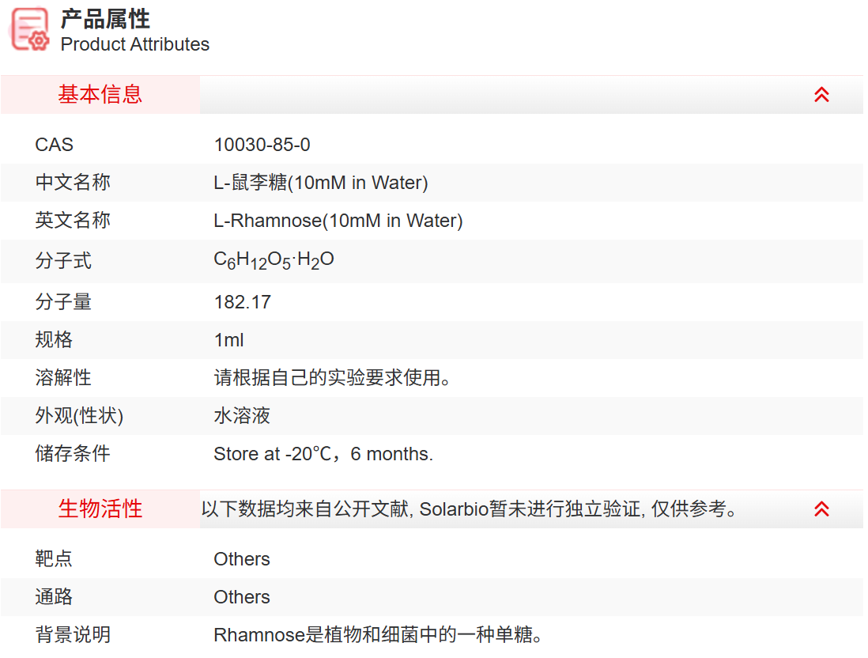Click the CAS number 10030-85-0
Screen dimensions: 868x658
click(x=262, y=145)
